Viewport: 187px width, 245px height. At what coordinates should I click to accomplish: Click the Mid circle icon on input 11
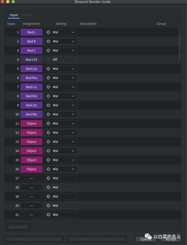pyautogui.click(x=48, y=123)
